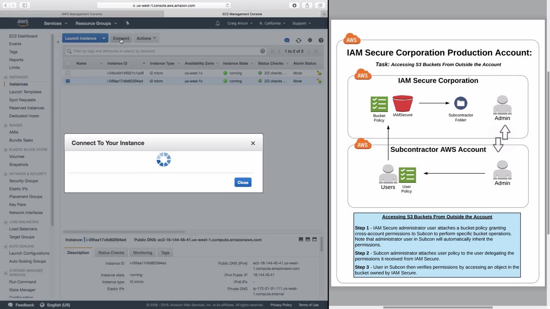
Task: Open the table settings gear
Action: 310,40
